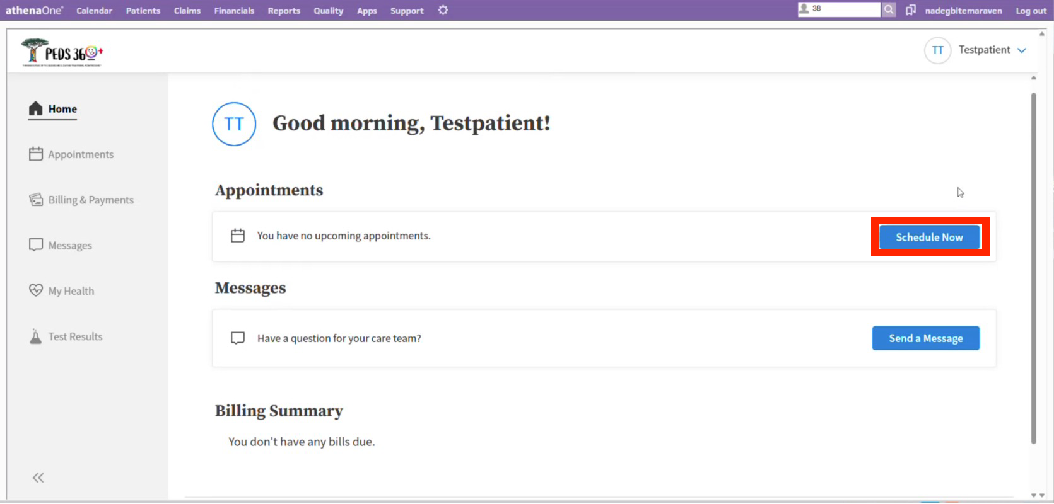Open My Health in sidebar
This screenshot has height=504, width=1054.
point(71,291)
